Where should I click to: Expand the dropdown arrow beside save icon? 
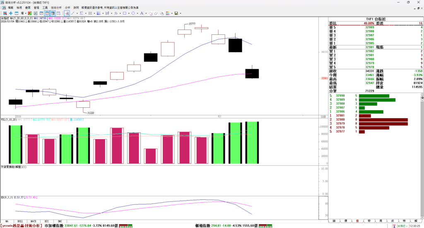tap(181, 13)
